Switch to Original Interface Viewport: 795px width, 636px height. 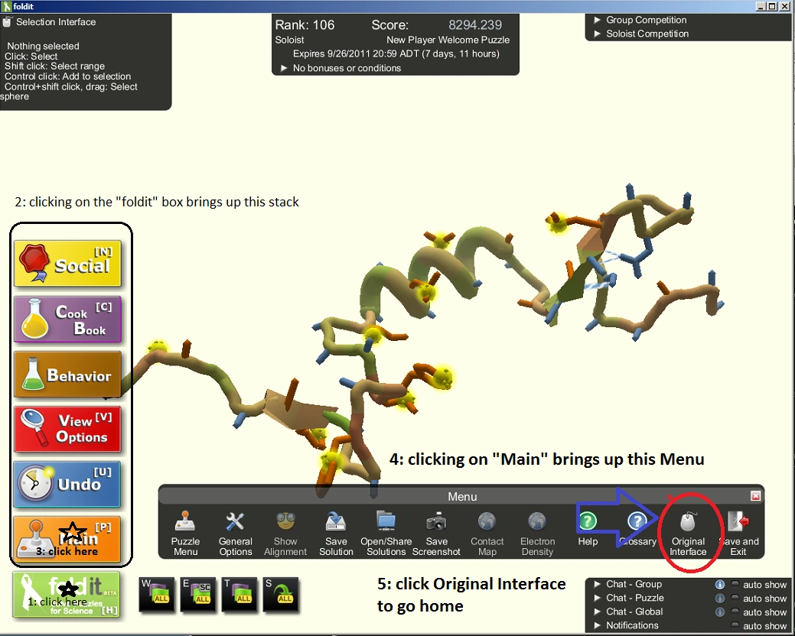tap(688, 533)
